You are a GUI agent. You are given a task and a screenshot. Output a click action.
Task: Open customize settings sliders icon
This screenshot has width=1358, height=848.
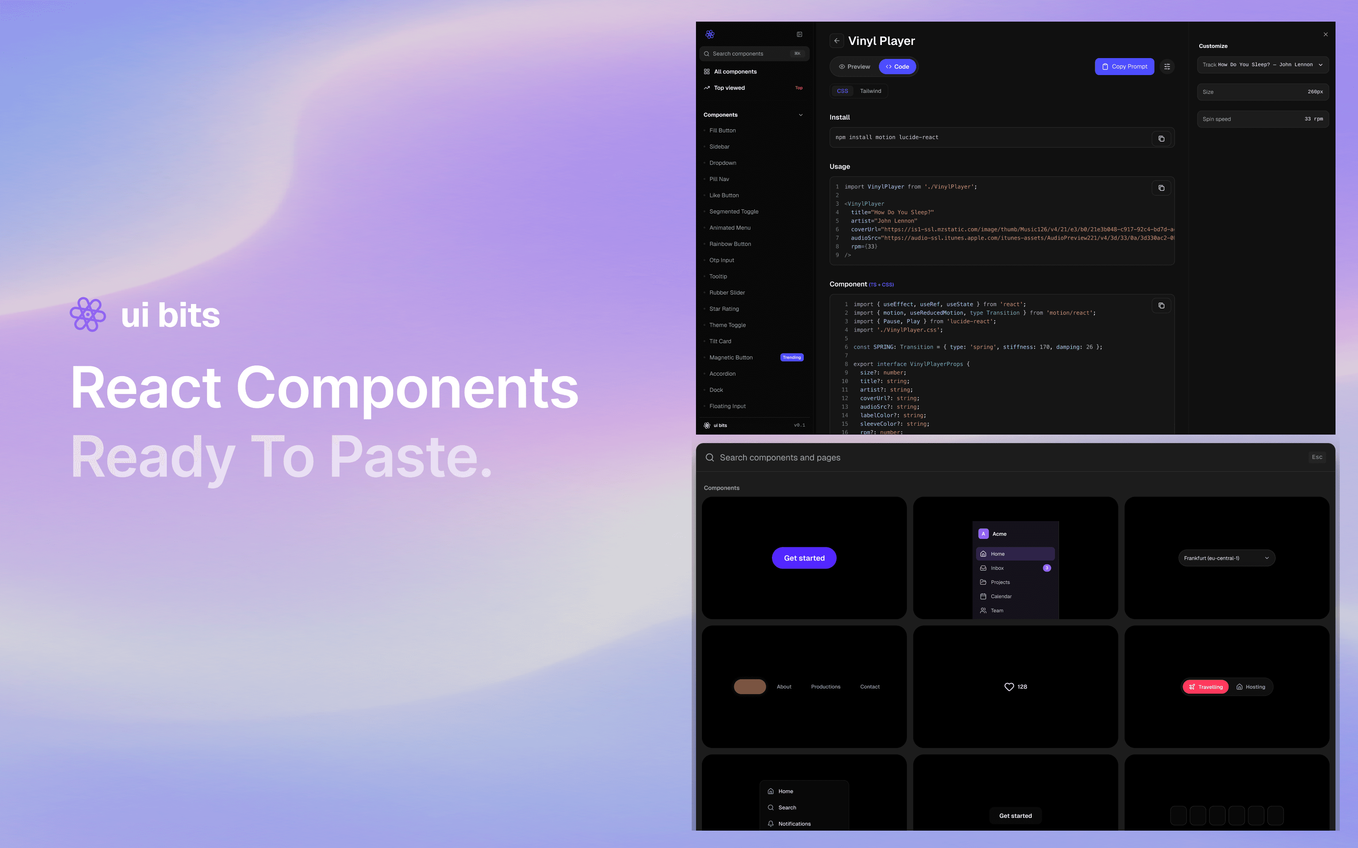point(1167,67)
